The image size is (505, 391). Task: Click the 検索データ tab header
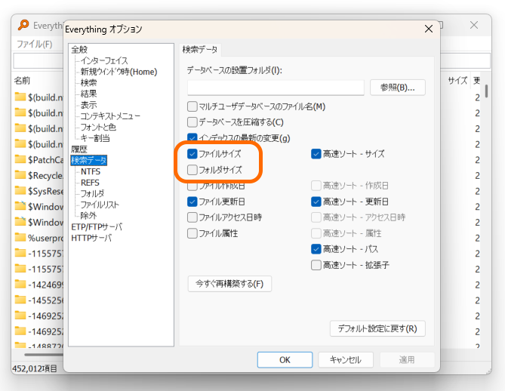(x=200, y=50)
